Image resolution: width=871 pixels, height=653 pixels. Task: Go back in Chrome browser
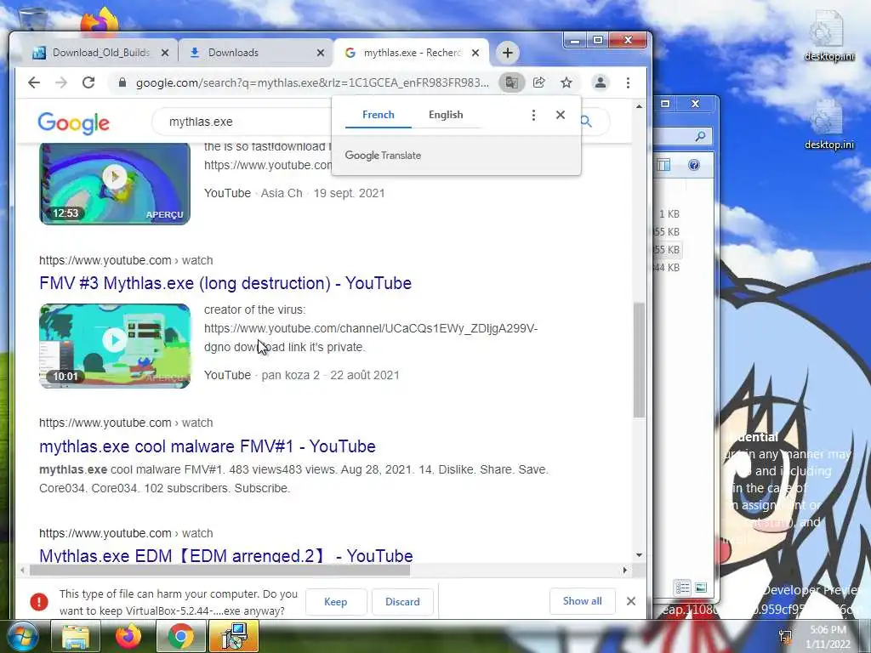(34, 82)
